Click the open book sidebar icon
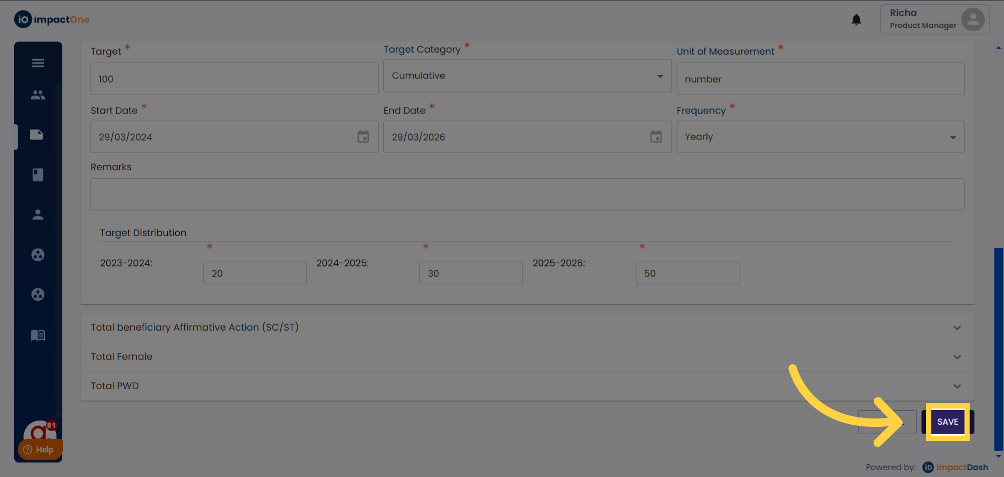1004x477 pixels. point(38,335)
